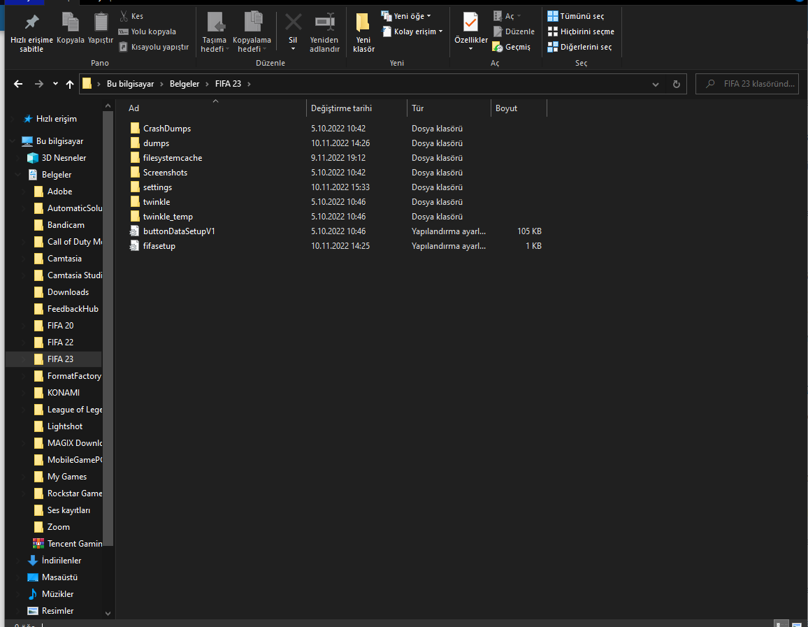This screenshot has width=808, height=627.
Task: Open Resimler in navigation pane
Action: coord(57,610)
